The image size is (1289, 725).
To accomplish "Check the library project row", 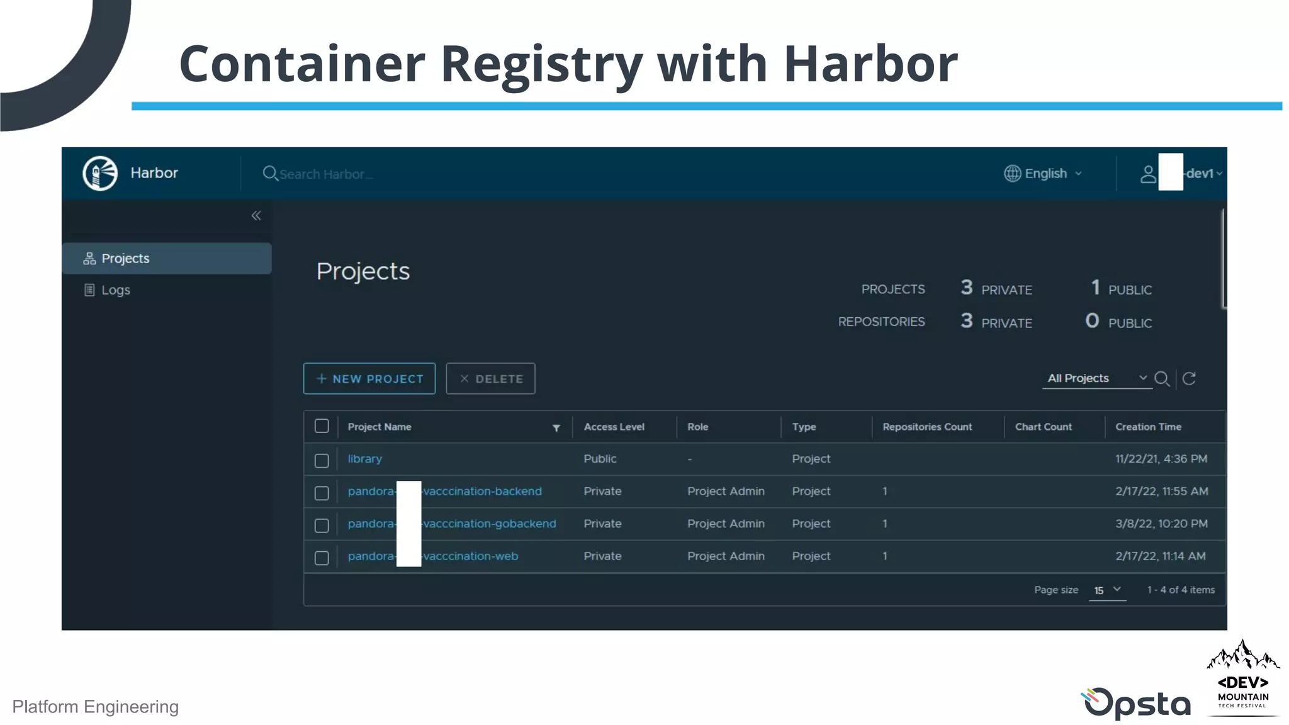I will point(322,461).
